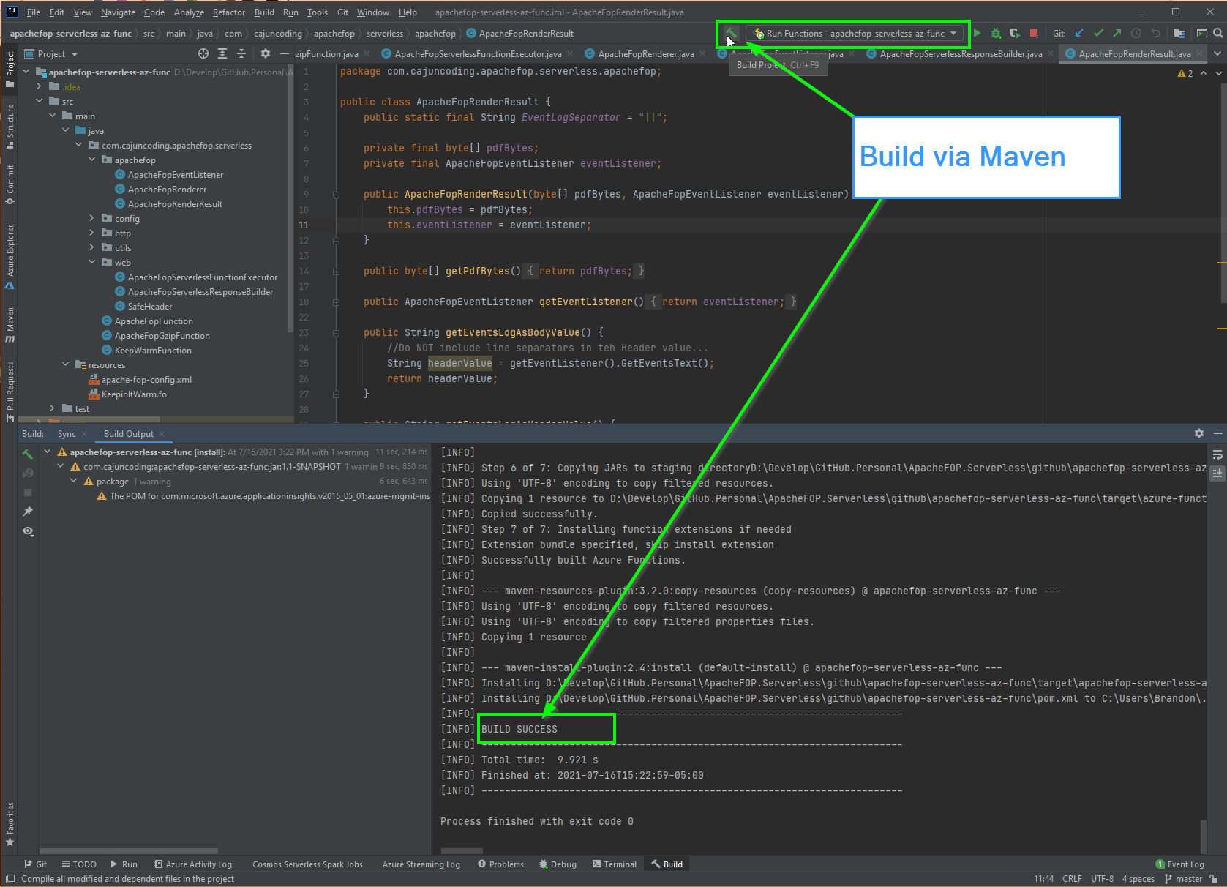Collapse all nodes in Project panel
The height and width of the screenshot is (887, 1227).
coord(241,54)
